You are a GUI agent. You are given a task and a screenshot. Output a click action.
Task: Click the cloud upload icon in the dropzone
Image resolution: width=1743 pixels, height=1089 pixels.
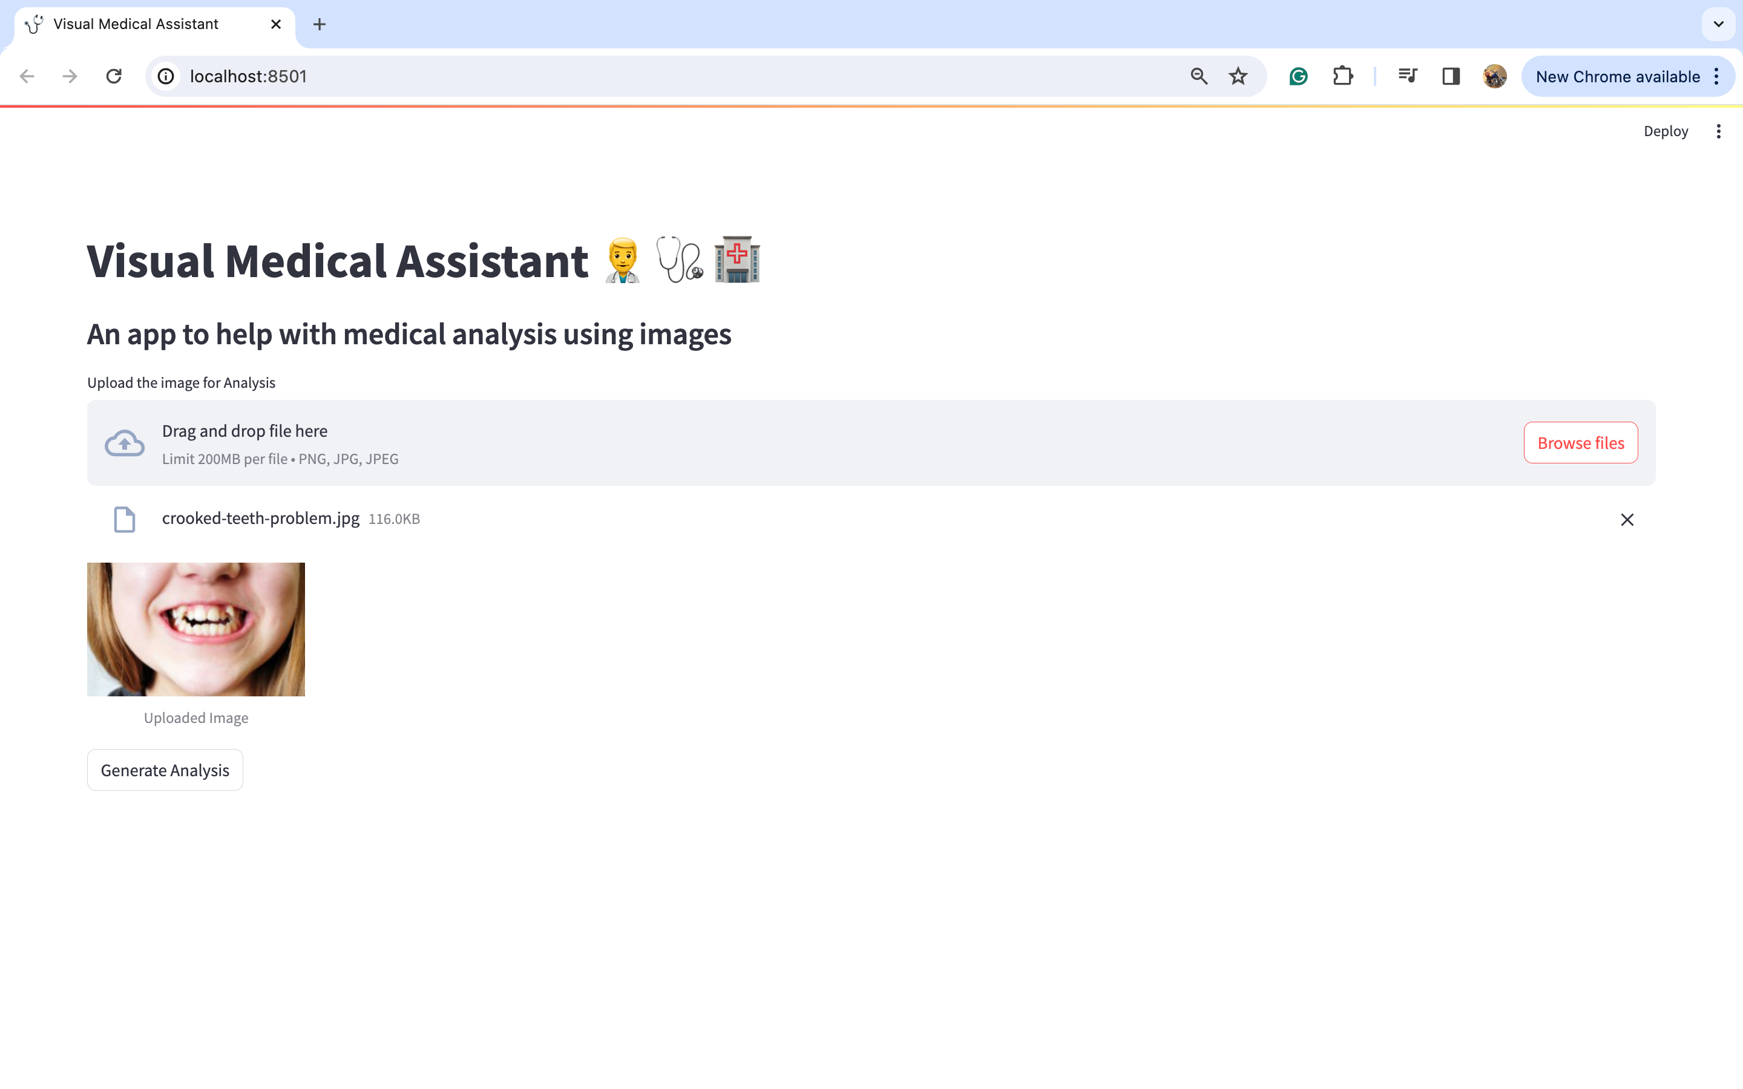tap(124, 442)
